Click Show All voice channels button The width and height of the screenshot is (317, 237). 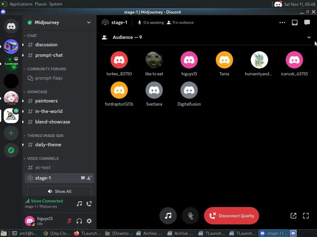click(x=59, y=191)
